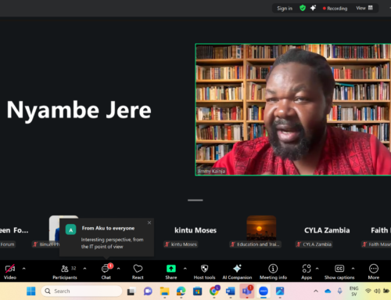Click the Windows taskbar Search field
This screenshot has width=391, height=300.
[x=81, y=291]
